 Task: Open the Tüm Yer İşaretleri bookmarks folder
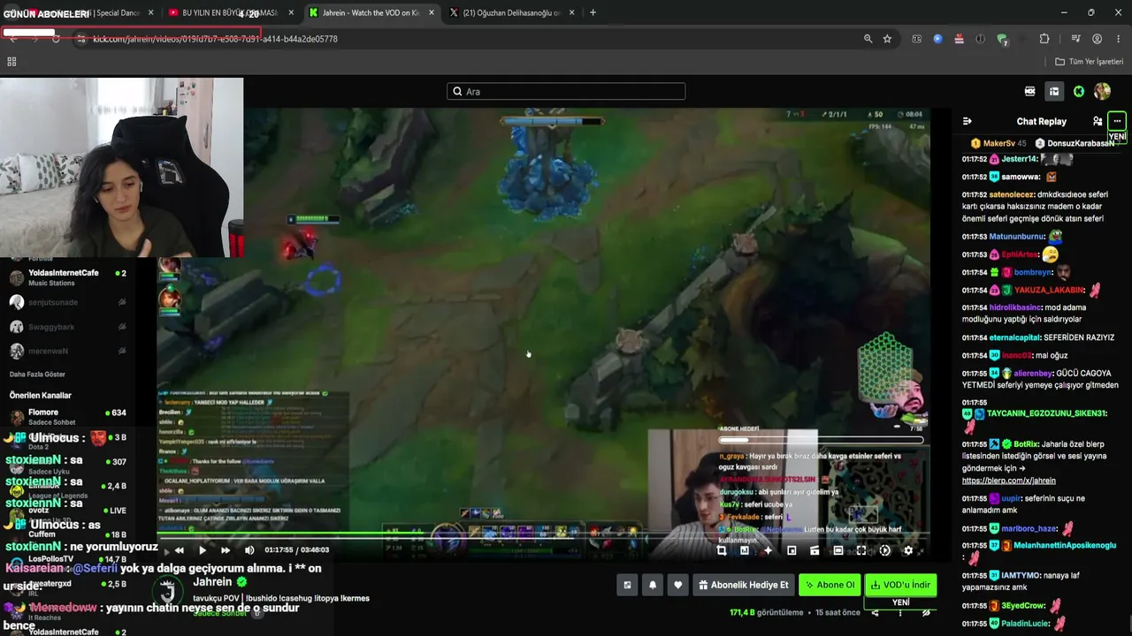tap(1090, 62)
